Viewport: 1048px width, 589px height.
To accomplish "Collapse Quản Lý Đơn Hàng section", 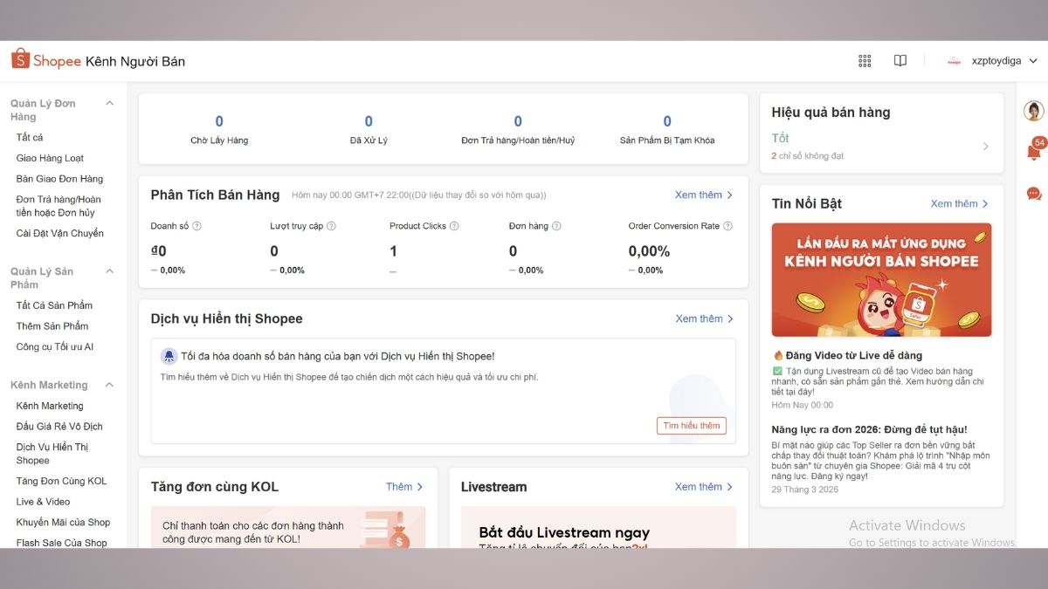I will [110, 104].
